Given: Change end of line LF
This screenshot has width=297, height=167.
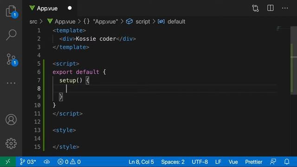Looking at the screenshot, I should [x=218, y=162].
